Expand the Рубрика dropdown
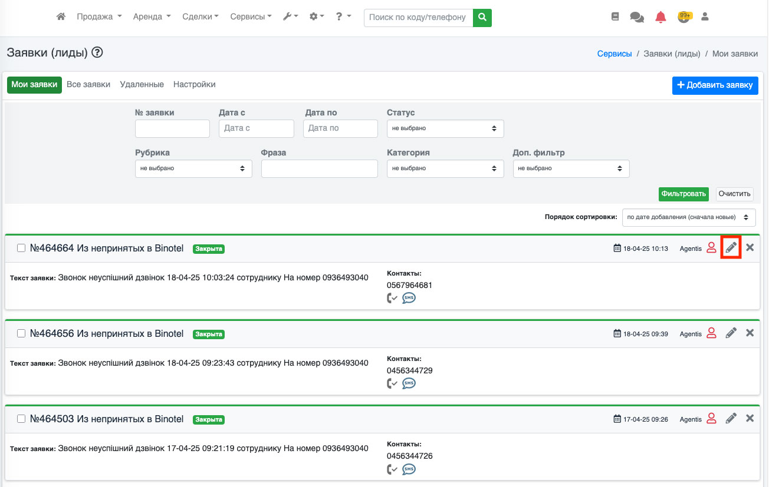This screenshot has width=769, height=487. click(x=193, y=168)
